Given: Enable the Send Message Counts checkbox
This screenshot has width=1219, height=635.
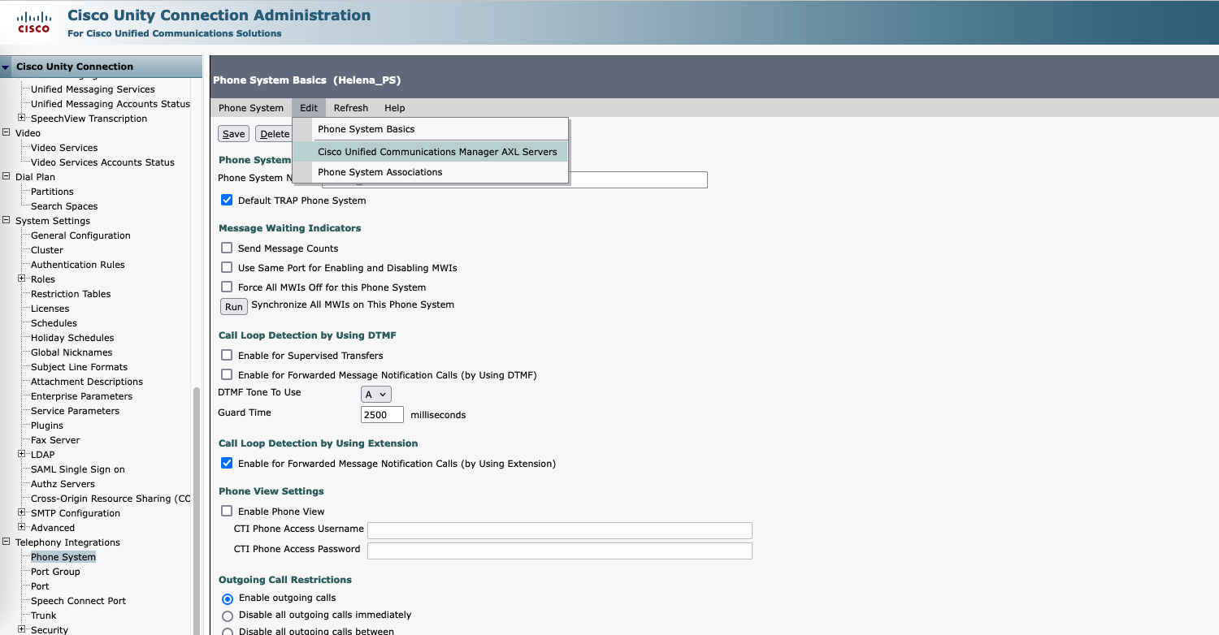Looking at the screenshot, I should [227, 248].
